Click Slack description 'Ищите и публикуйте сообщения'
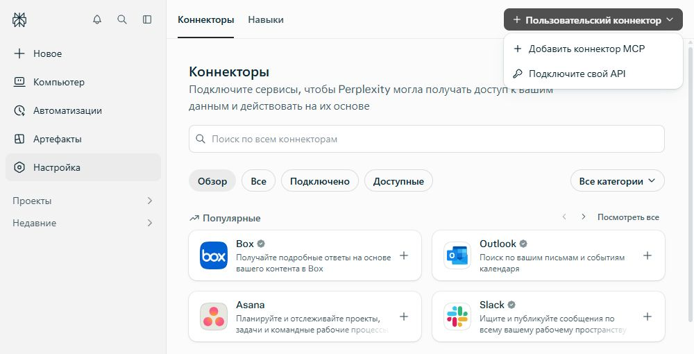 tap(553, 324)
